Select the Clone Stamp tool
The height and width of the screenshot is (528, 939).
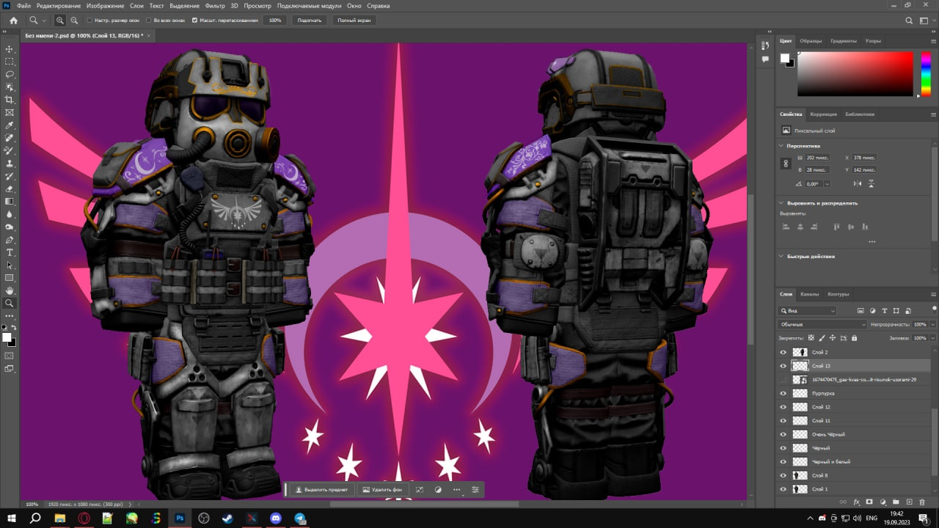tap(10, 164)
